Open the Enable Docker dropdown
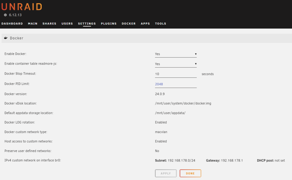The image size is (292, 180). 176,54
